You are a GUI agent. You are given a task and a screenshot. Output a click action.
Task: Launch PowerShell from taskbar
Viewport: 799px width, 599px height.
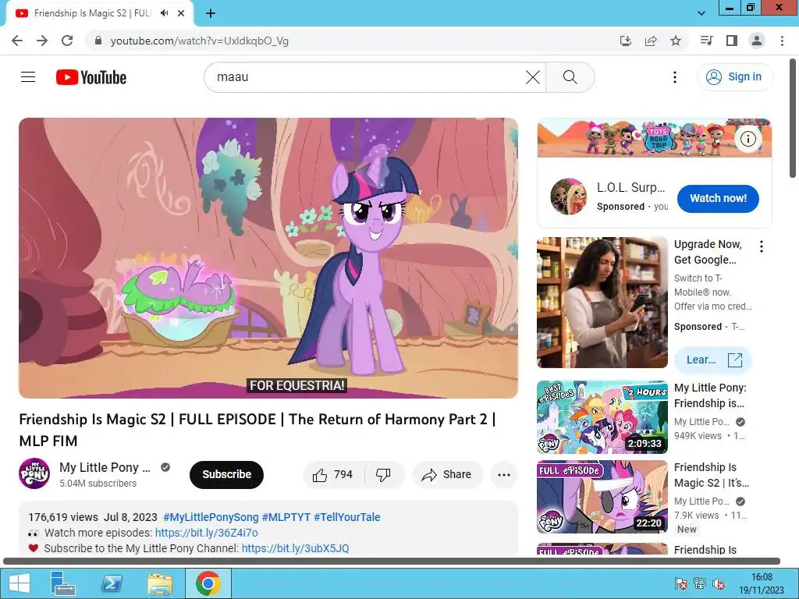pos(112,583)
